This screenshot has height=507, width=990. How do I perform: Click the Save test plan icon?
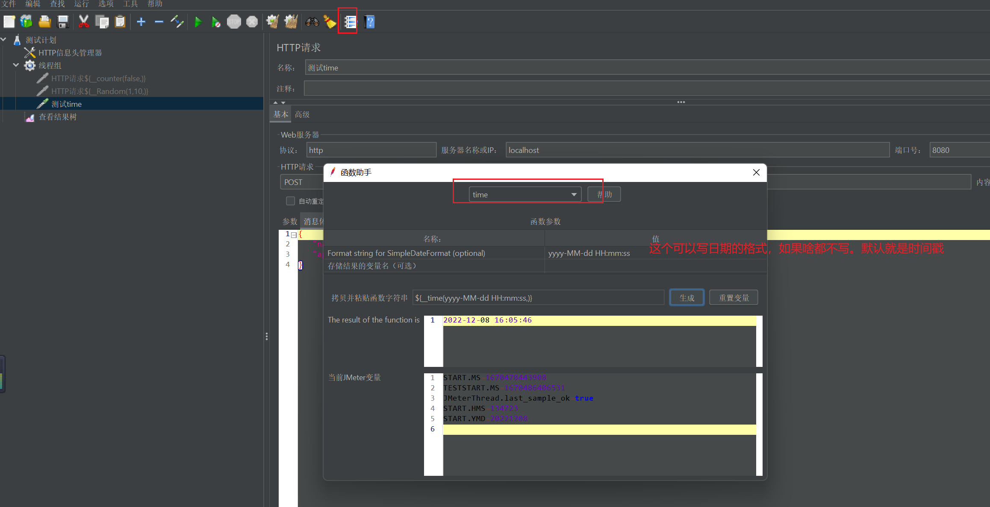63,22
